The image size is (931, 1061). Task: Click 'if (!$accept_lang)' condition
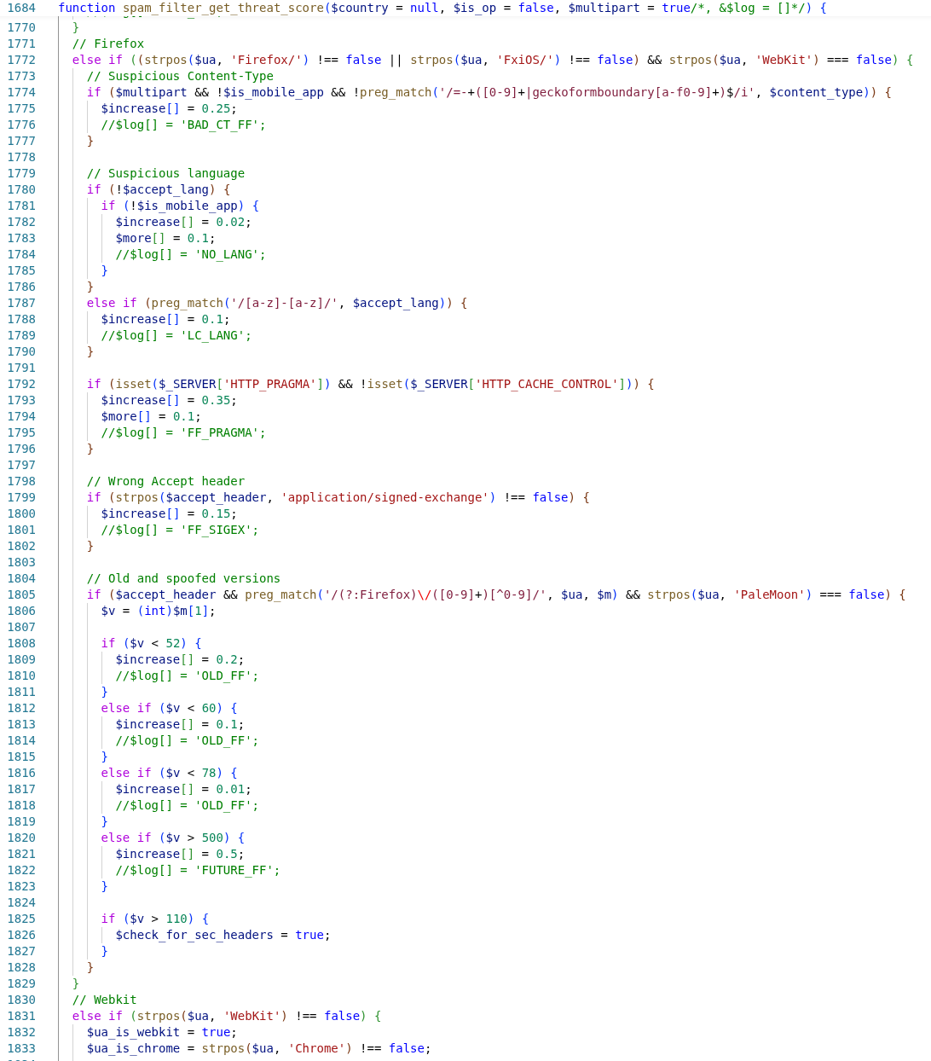(x=151, y=189)
